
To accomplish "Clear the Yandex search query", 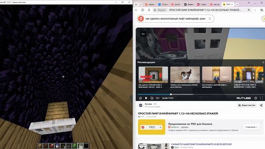I will click(210, 19).
